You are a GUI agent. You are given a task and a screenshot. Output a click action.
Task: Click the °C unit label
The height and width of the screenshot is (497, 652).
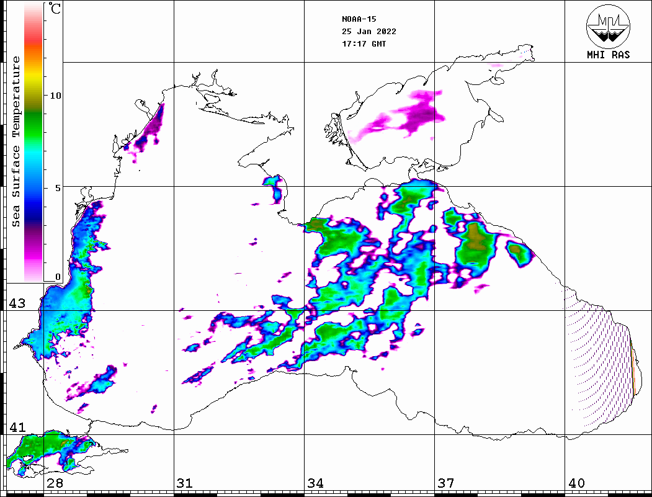tap(56, 9)
